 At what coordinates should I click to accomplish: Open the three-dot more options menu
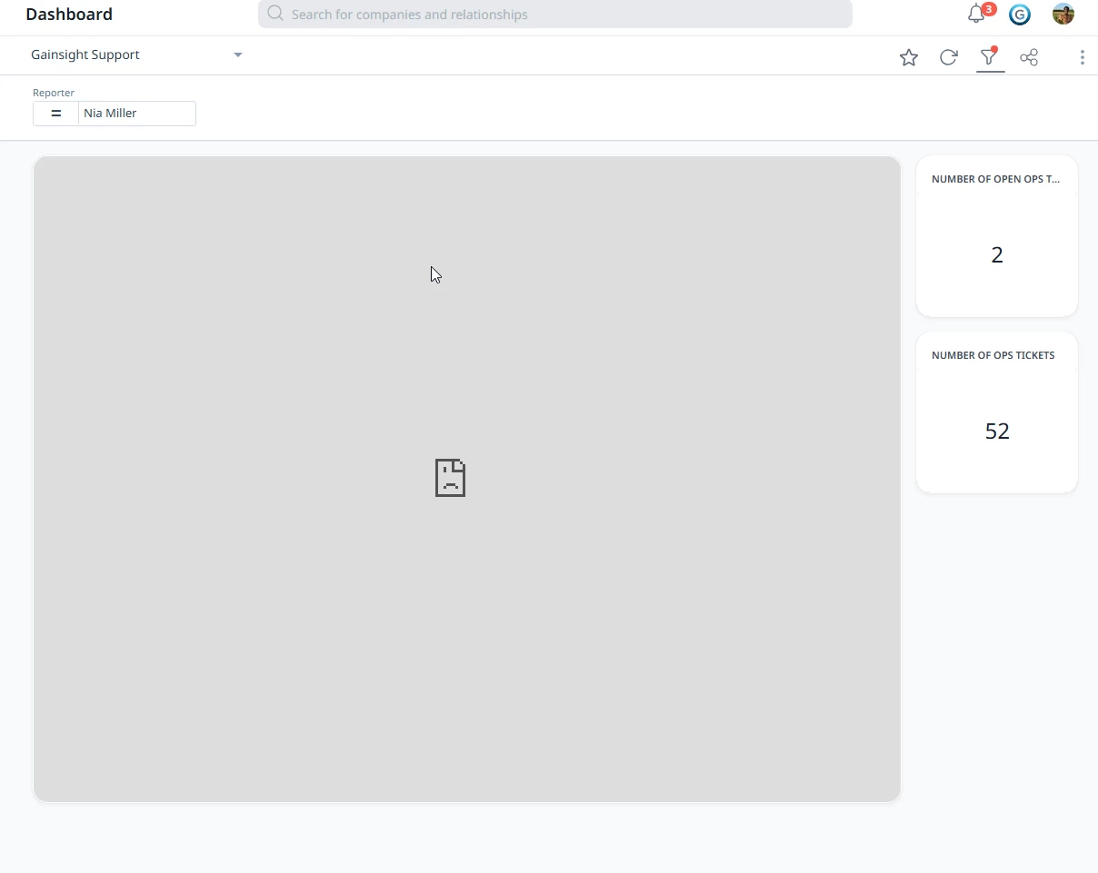1082,57
